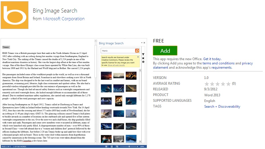Click '1 OF 565 WORDS' word count
This screenshot has height=149, width=265.
coord(20,146)
